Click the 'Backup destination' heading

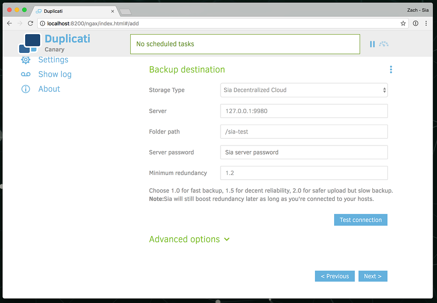[187, 70]
